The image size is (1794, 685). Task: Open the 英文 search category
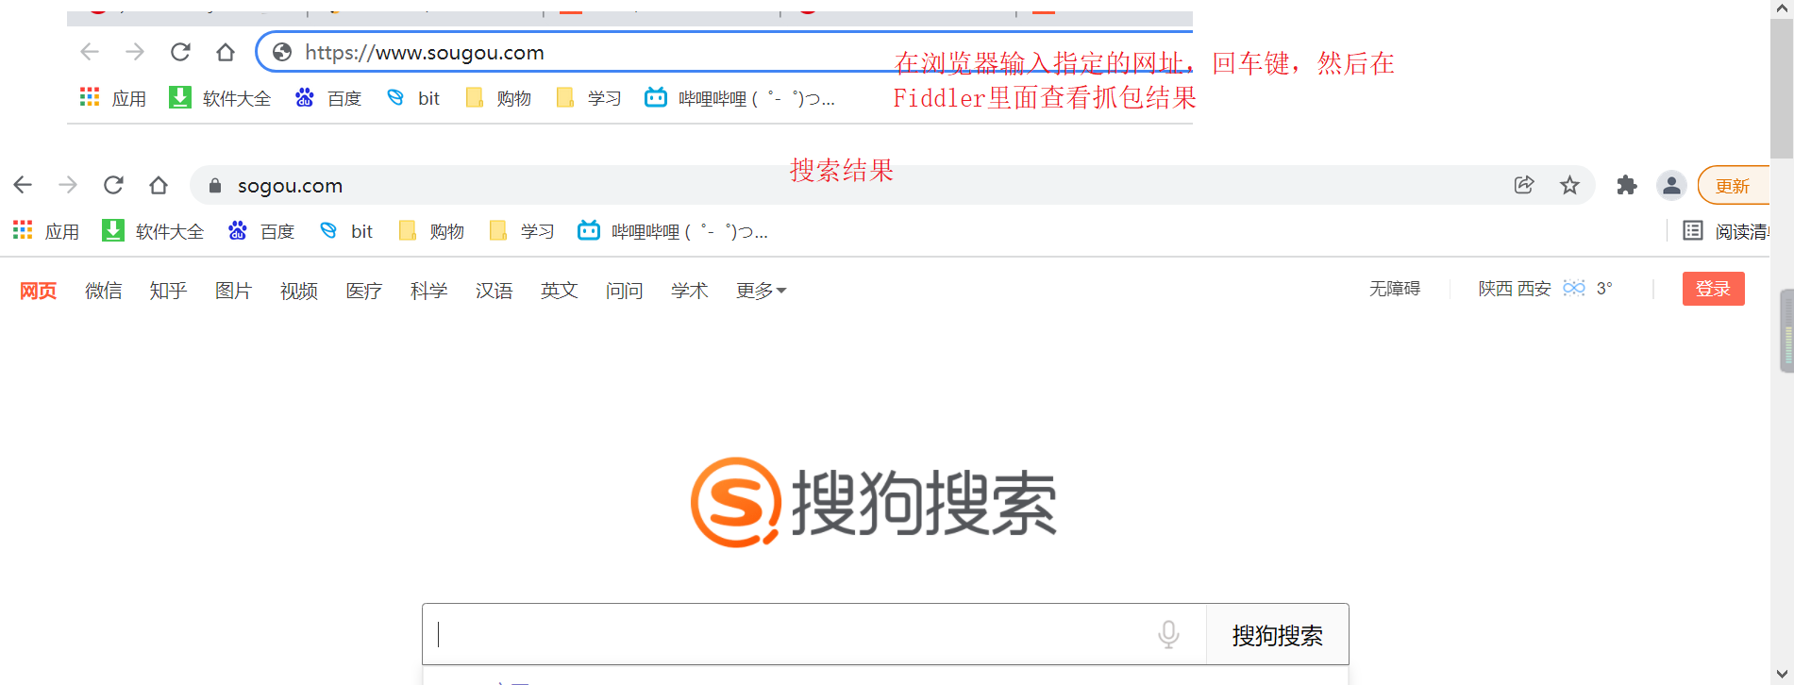[560, 291]
